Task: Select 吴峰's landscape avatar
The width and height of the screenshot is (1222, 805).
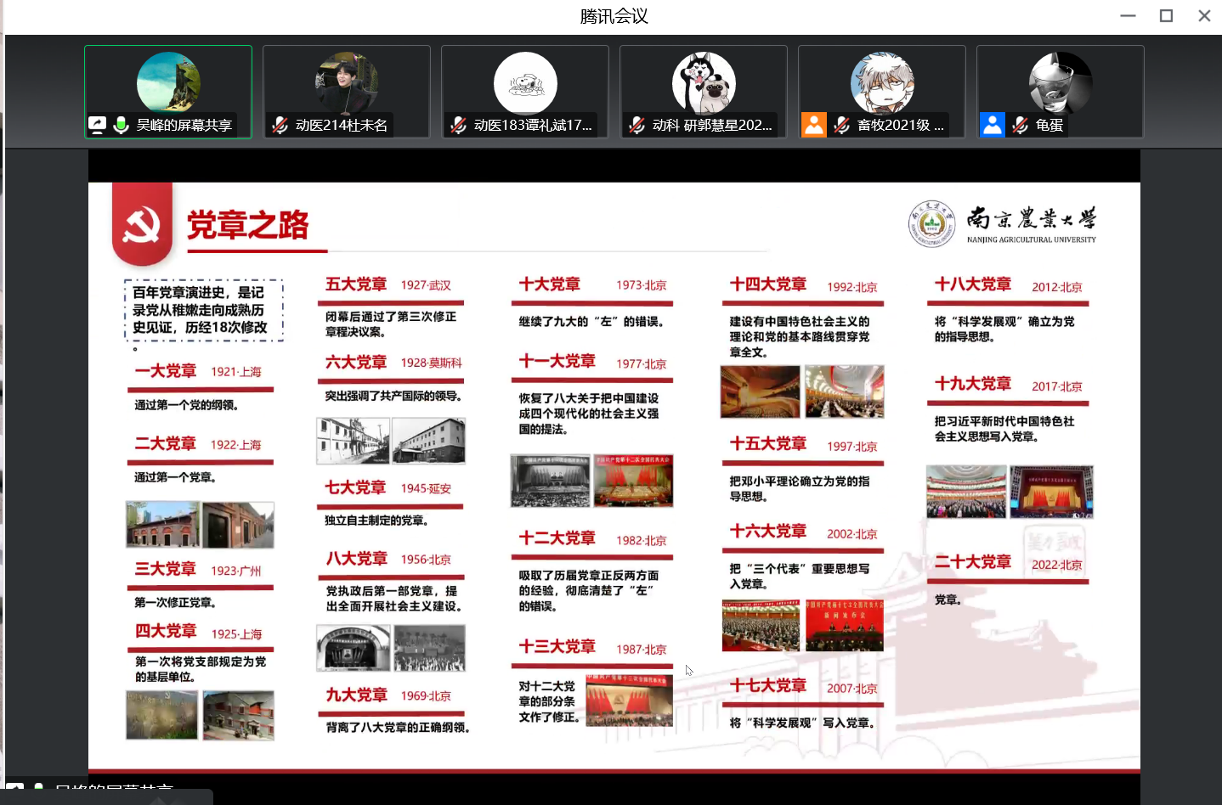Action: click(x=168, y=82)
